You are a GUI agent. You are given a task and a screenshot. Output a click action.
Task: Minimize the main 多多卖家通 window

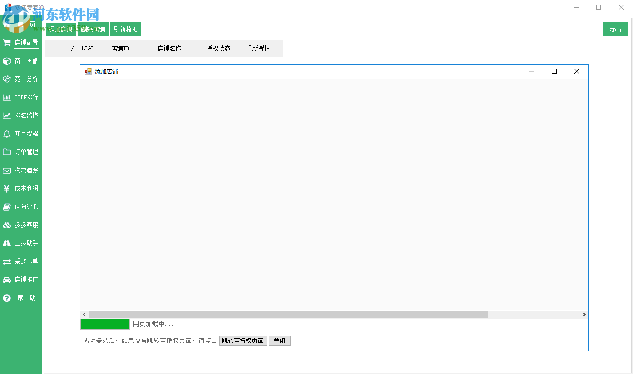(576, 7)
